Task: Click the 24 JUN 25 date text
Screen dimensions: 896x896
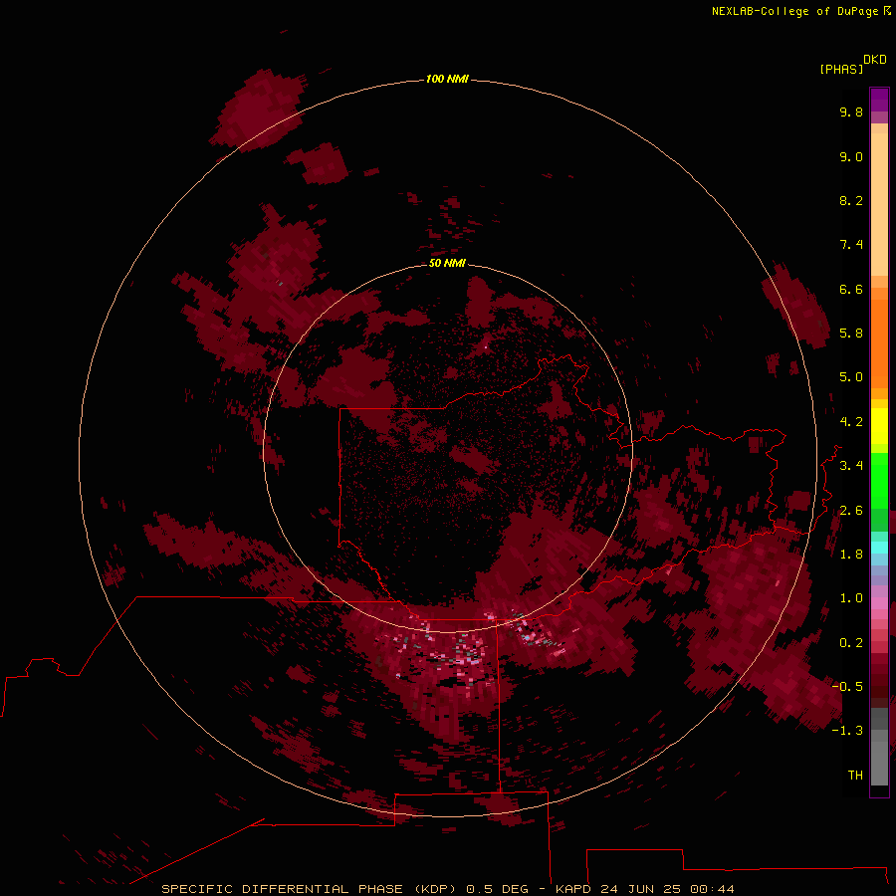Action: [x=640, y=889]
